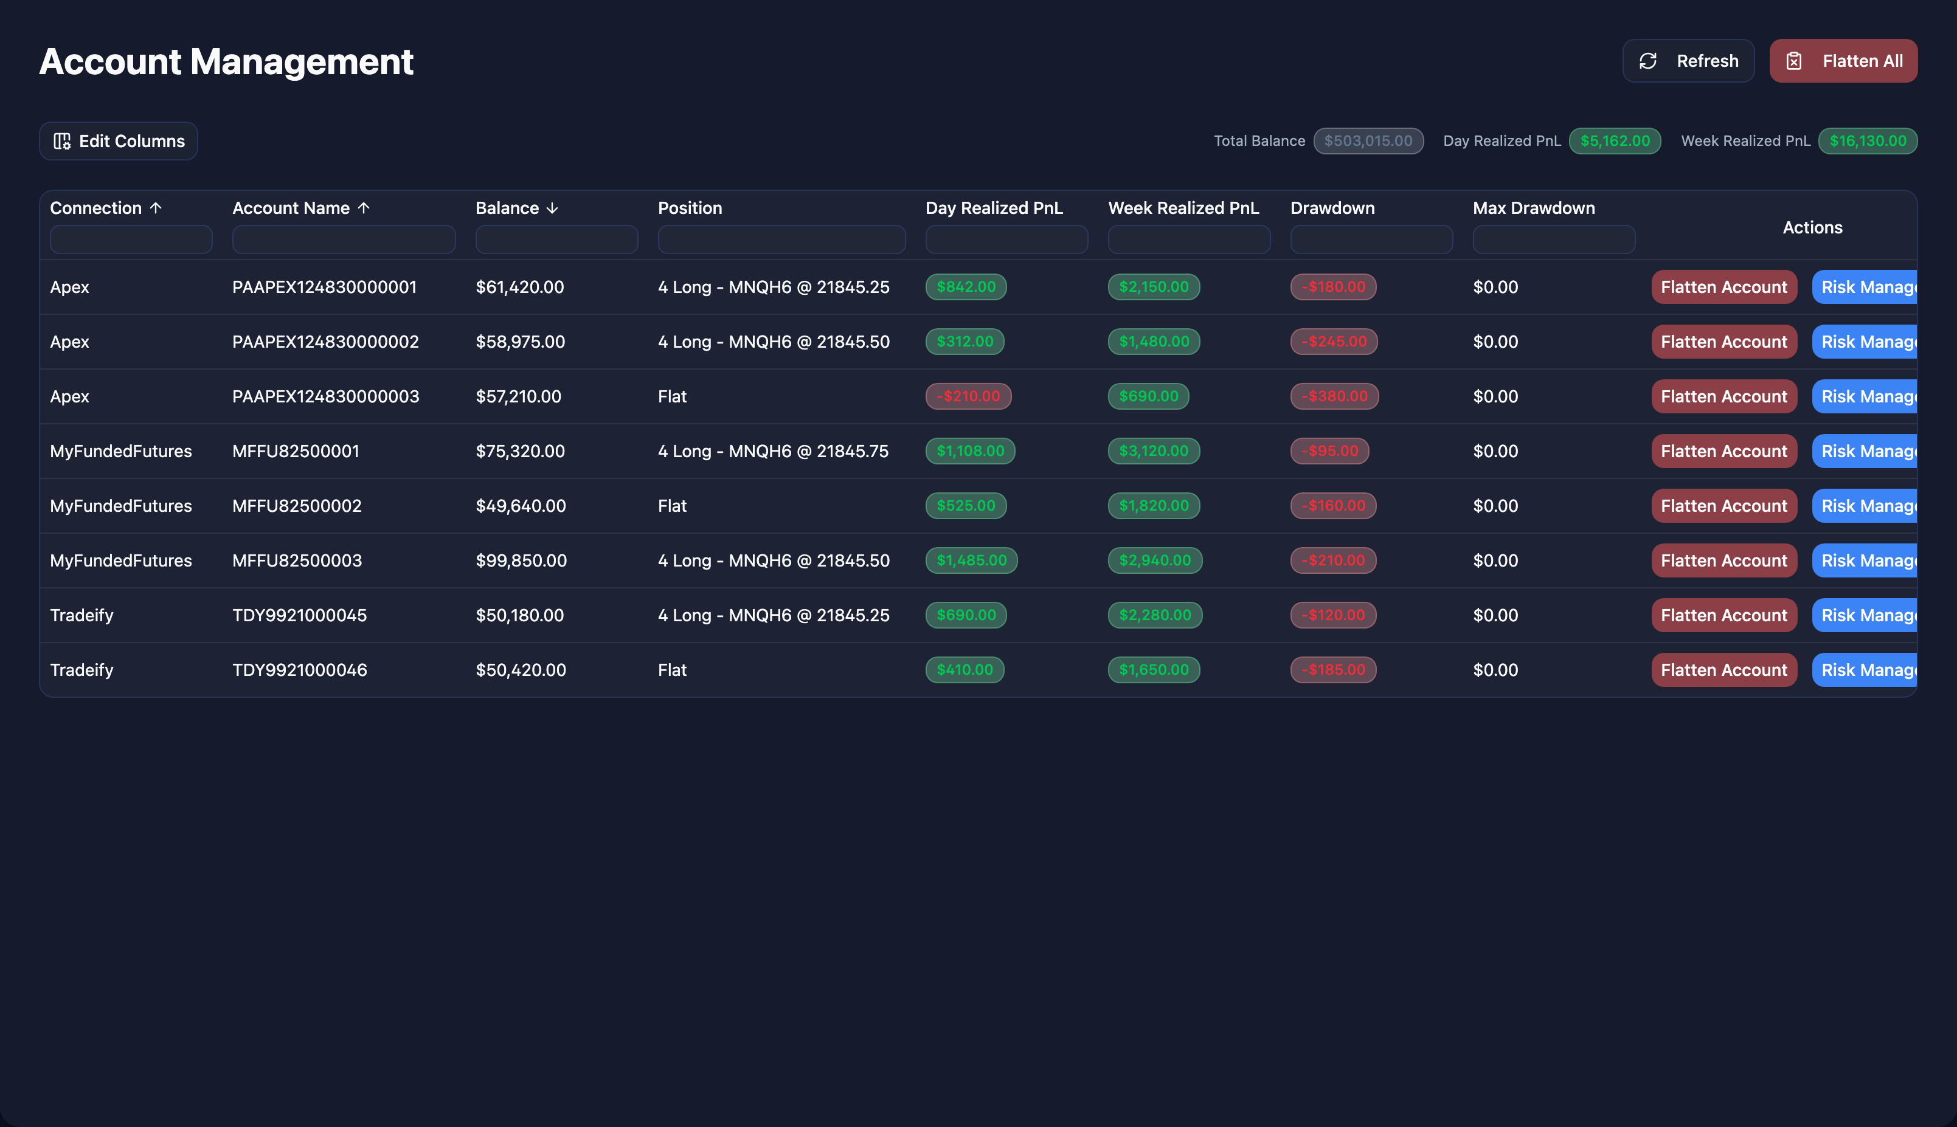Click the Account Management page title
The image size is (1957, 1127).
tap(226, 61)
